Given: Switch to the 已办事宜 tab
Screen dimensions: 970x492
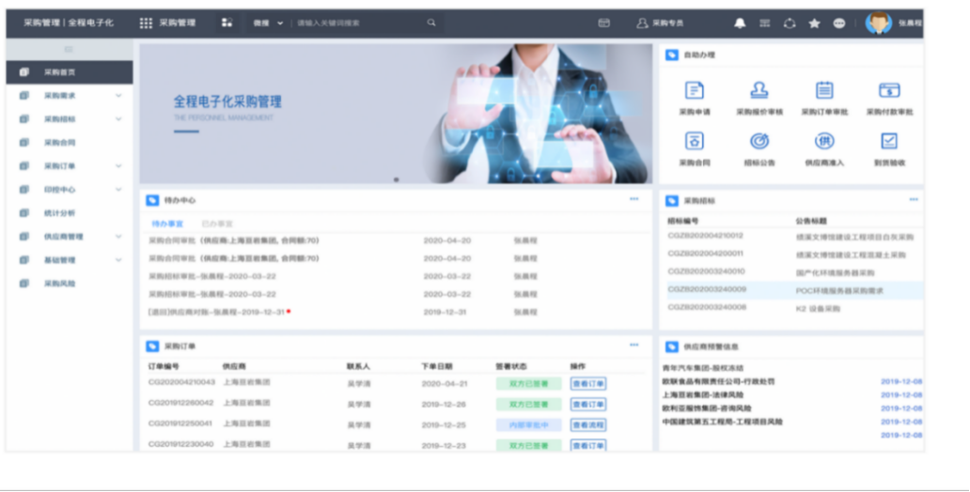Looking at the screenshot, I should 217,223.
